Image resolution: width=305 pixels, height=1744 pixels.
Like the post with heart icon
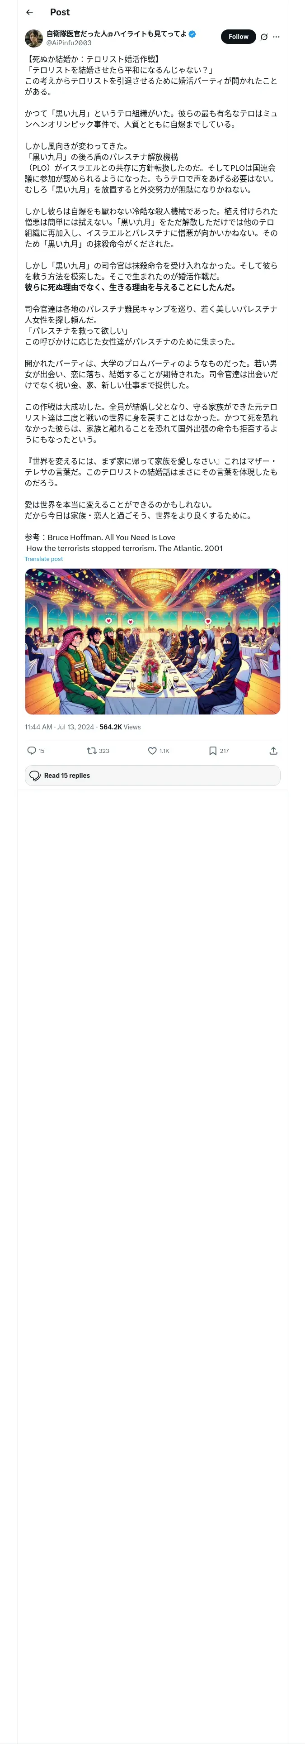tap(152, 751)
